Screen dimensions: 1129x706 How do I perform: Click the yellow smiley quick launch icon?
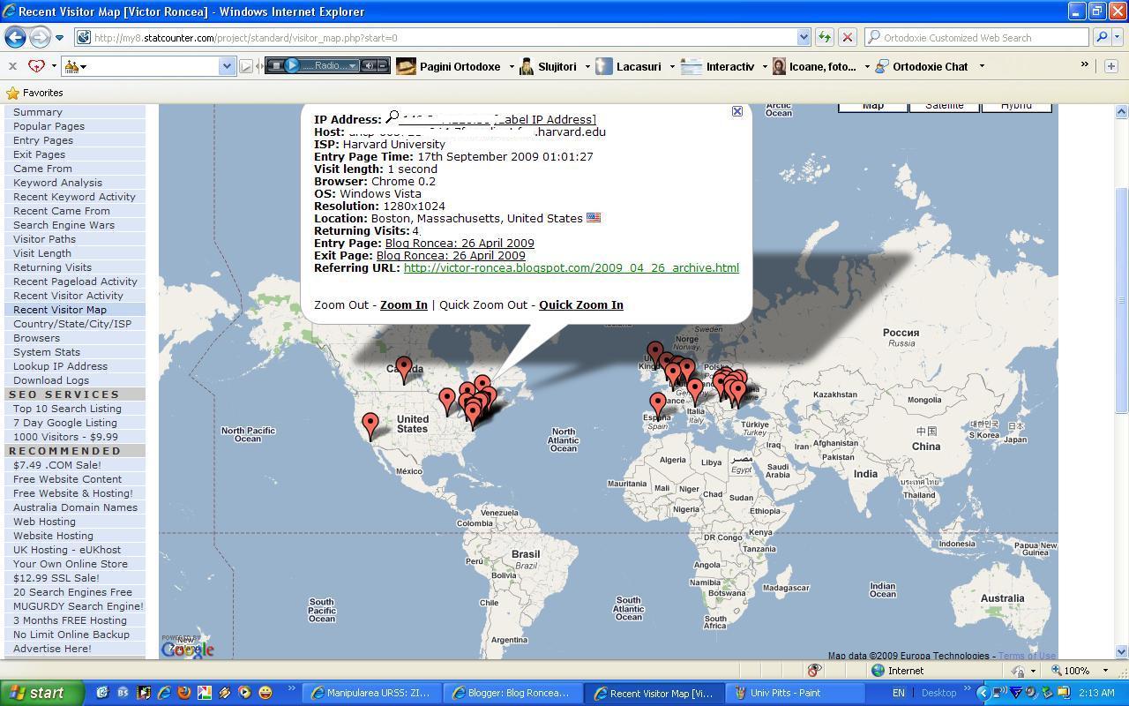[x=265, y=693]
